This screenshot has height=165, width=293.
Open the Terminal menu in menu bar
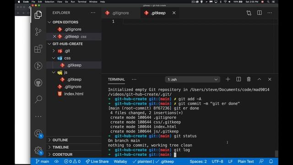pos(82,2)
